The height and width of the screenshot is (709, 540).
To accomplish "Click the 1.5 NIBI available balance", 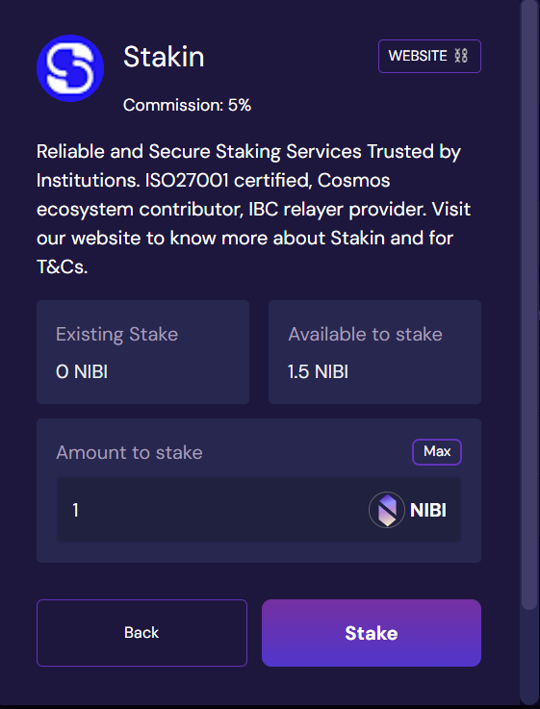I will 318,372.
